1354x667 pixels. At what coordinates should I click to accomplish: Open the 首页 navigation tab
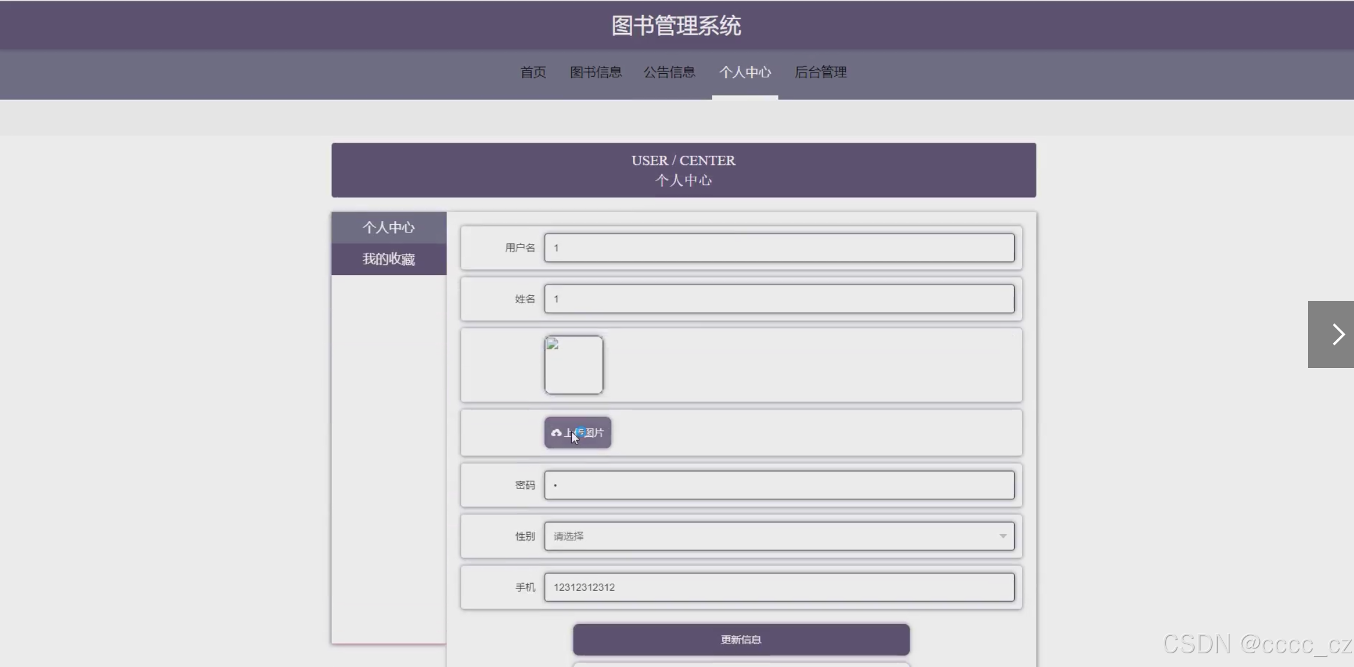coord(533,73)
